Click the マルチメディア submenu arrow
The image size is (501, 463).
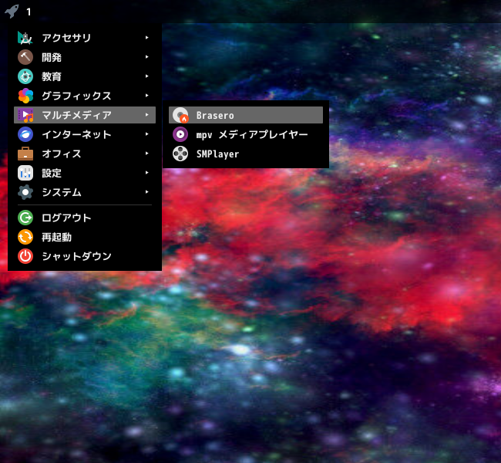[x=146, y=114]
